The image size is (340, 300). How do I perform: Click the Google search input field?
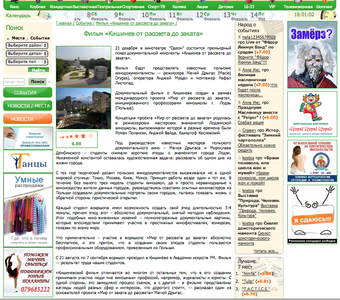14,82
